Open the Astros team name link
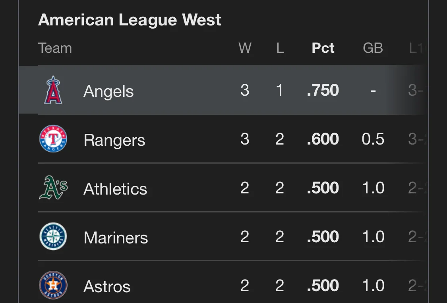This screenshot has height=303, width=447. point(107,286)
